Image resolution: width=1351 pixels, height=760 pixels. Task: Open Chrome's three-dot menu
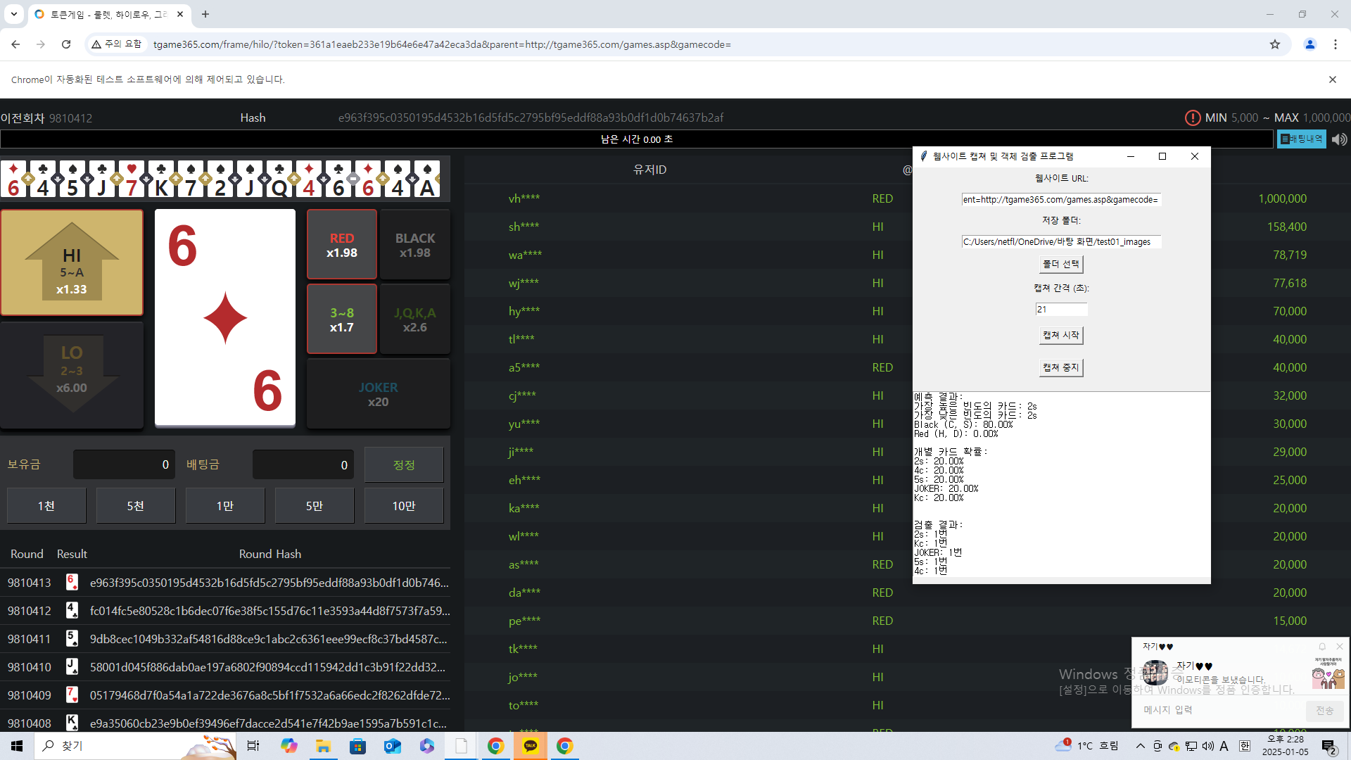pyautogui.click(x=1335, y=44)
